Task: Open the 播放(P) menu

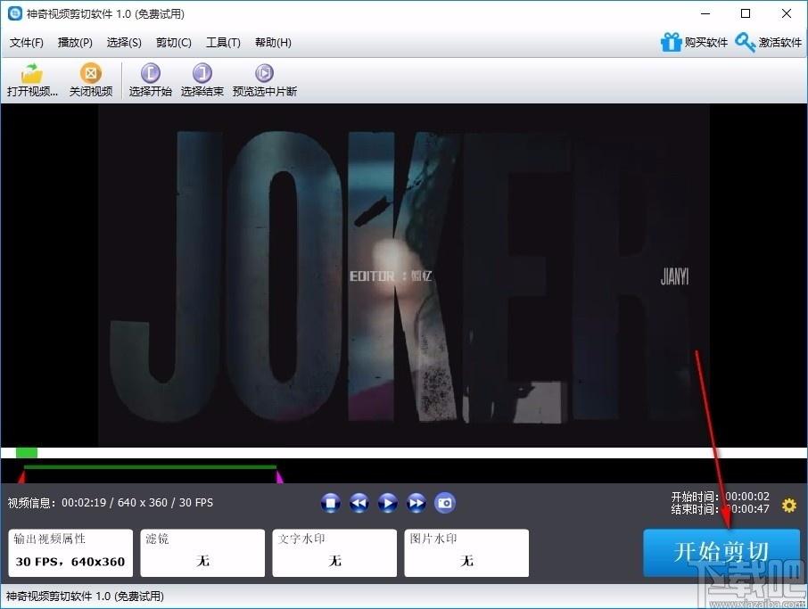Action: (75, 42)
